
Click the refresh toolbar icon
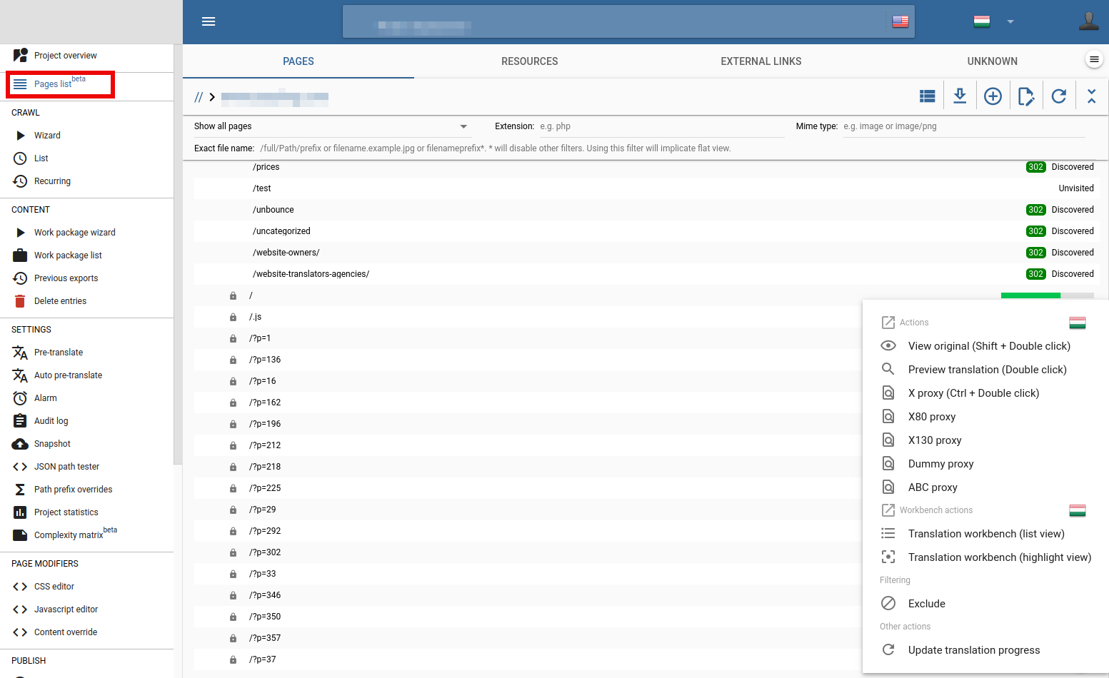tap(1059, 96)
